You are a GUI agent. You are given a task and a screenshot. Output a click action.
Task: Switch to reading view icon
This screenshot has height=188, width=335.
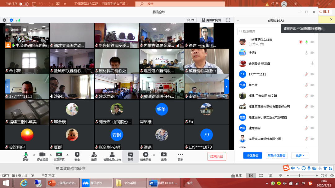(270, 175)
